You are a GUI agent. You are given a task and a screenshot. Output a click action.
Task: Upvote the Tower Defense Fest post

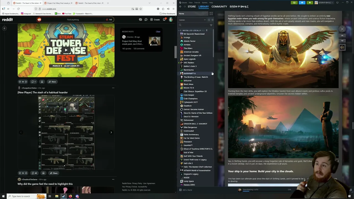[20, 82]
